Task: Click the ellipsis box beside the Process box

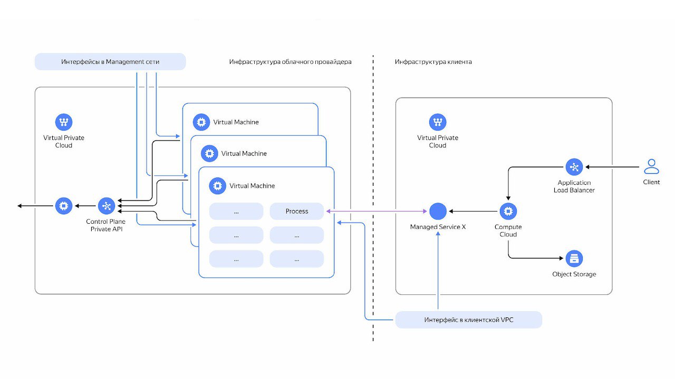Action: click(x=236, y=211)
